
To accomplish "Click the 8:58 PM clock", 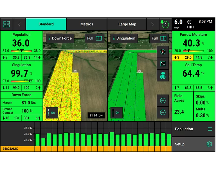I will click(205, 21).
